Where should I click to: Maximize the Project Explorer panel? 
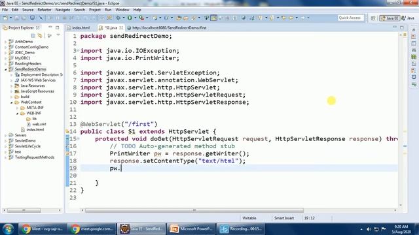[57, 27]
